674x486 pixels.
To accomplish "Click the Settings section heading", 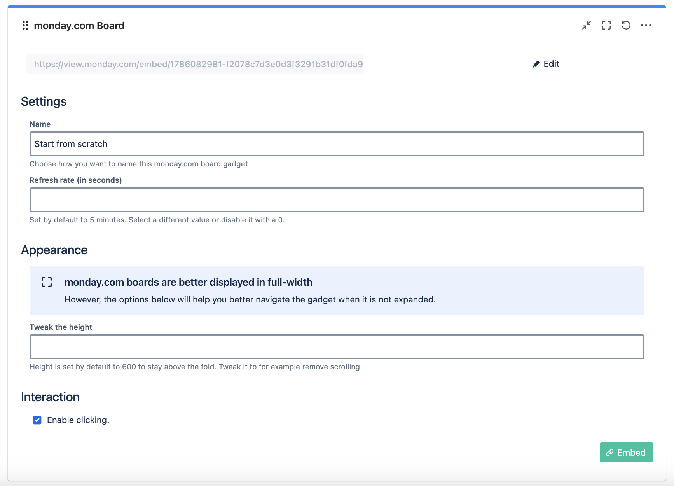I will coord(44,101).
